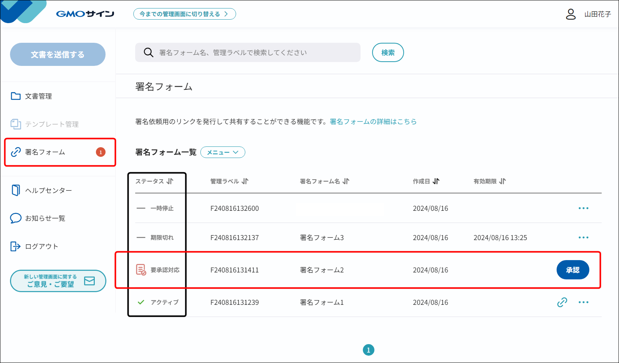Open the three-dot menu for 署名フォーム3 row
619x363 pixels.
point(583,238)
